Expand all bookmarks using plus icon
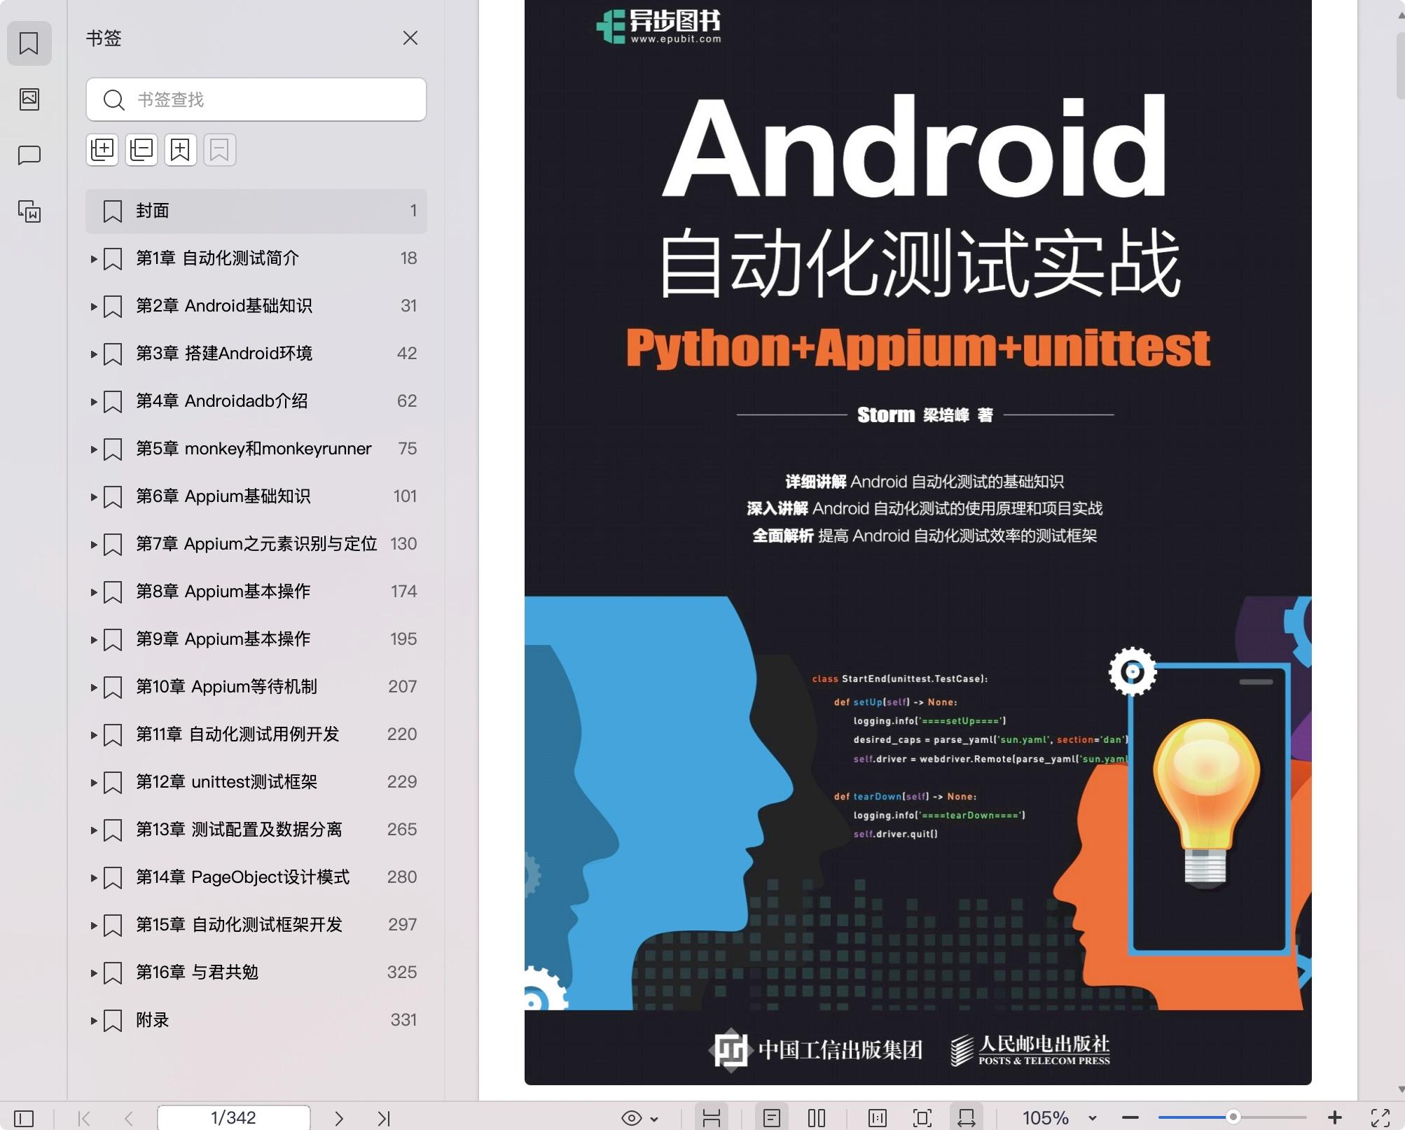 click(x=102, y=150)
